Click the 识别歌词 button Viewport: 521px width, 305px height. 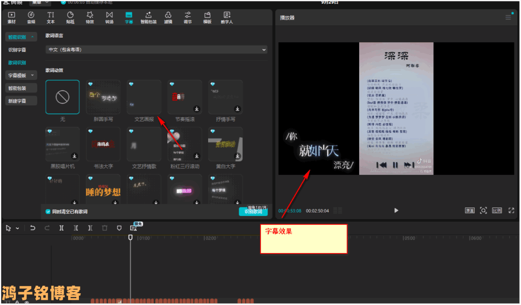[x=253, y=211]
